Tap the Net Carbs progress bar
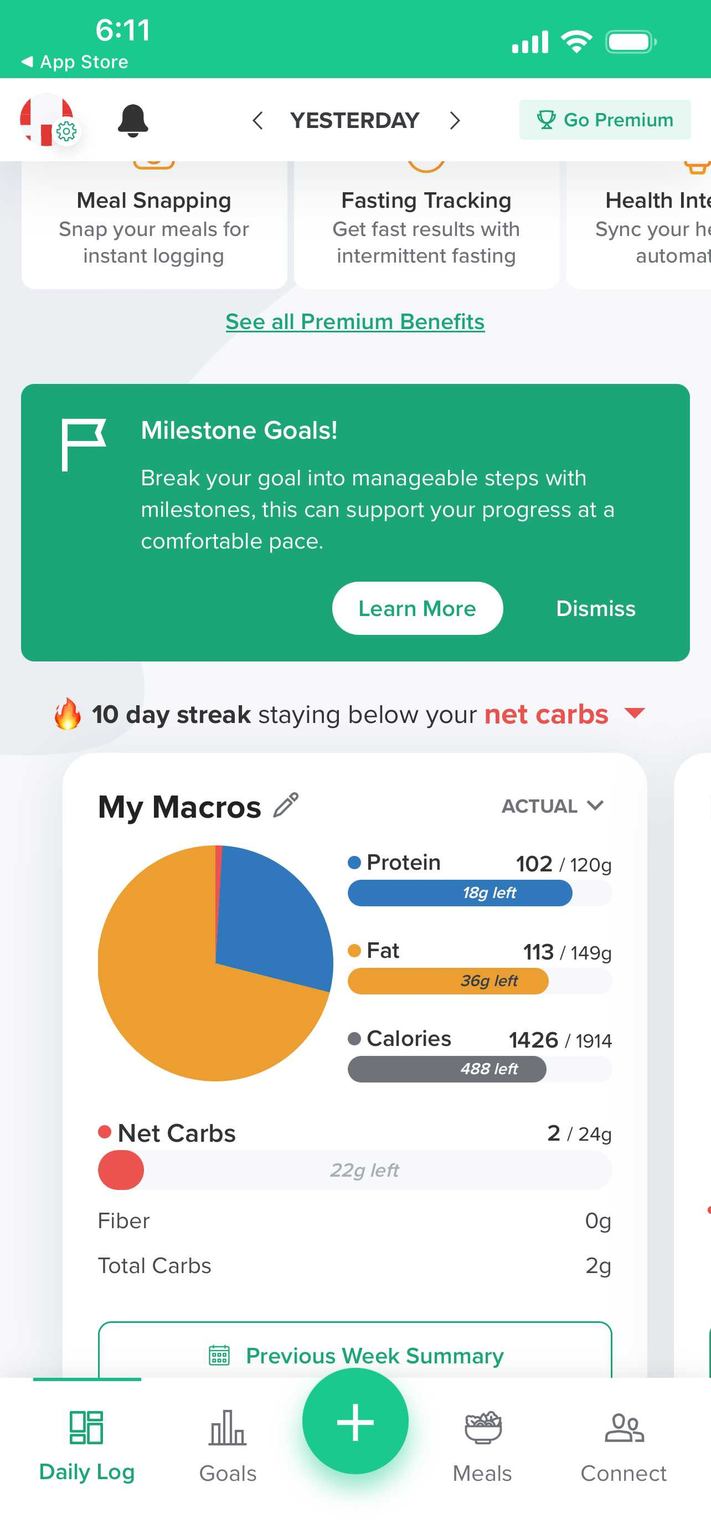Screen dimensions: 711x1539 [354, 1170]
